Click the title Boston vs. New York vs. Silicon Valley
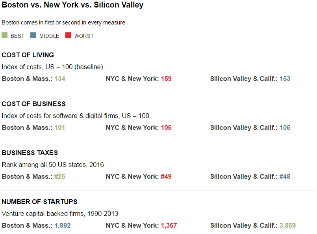This screenshot has width=317, height=234. pos(72,5)
